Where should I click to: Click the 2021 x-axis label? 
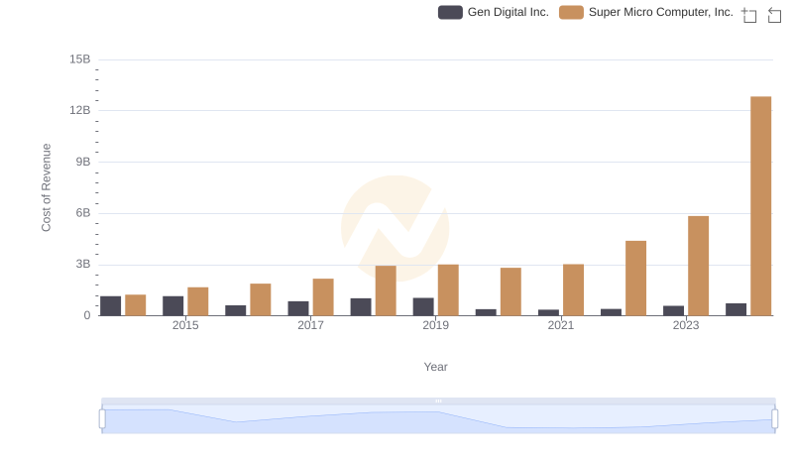tap(560, 325)
